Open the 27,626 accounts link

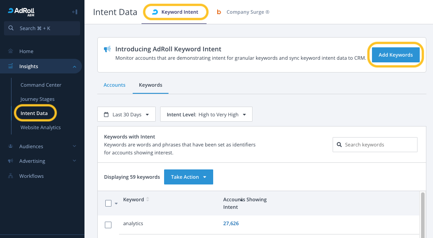coord(231,223)
